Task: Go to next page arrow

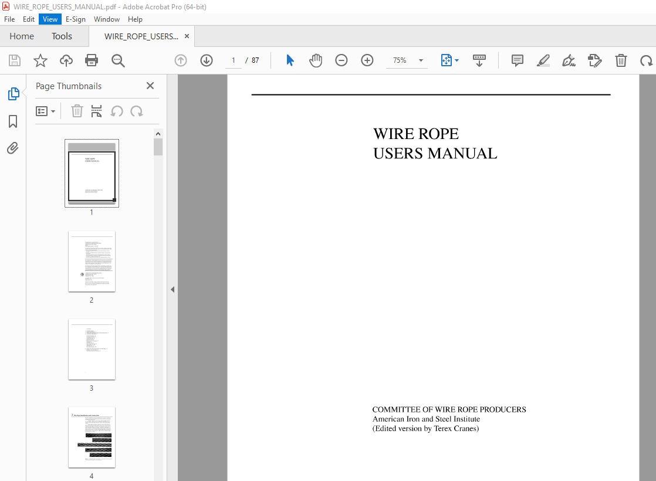Action: click(207, 60)
